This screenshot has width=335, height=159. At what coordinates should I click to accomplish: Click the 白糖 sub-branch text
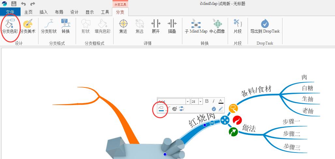click(x=308, y=88)
